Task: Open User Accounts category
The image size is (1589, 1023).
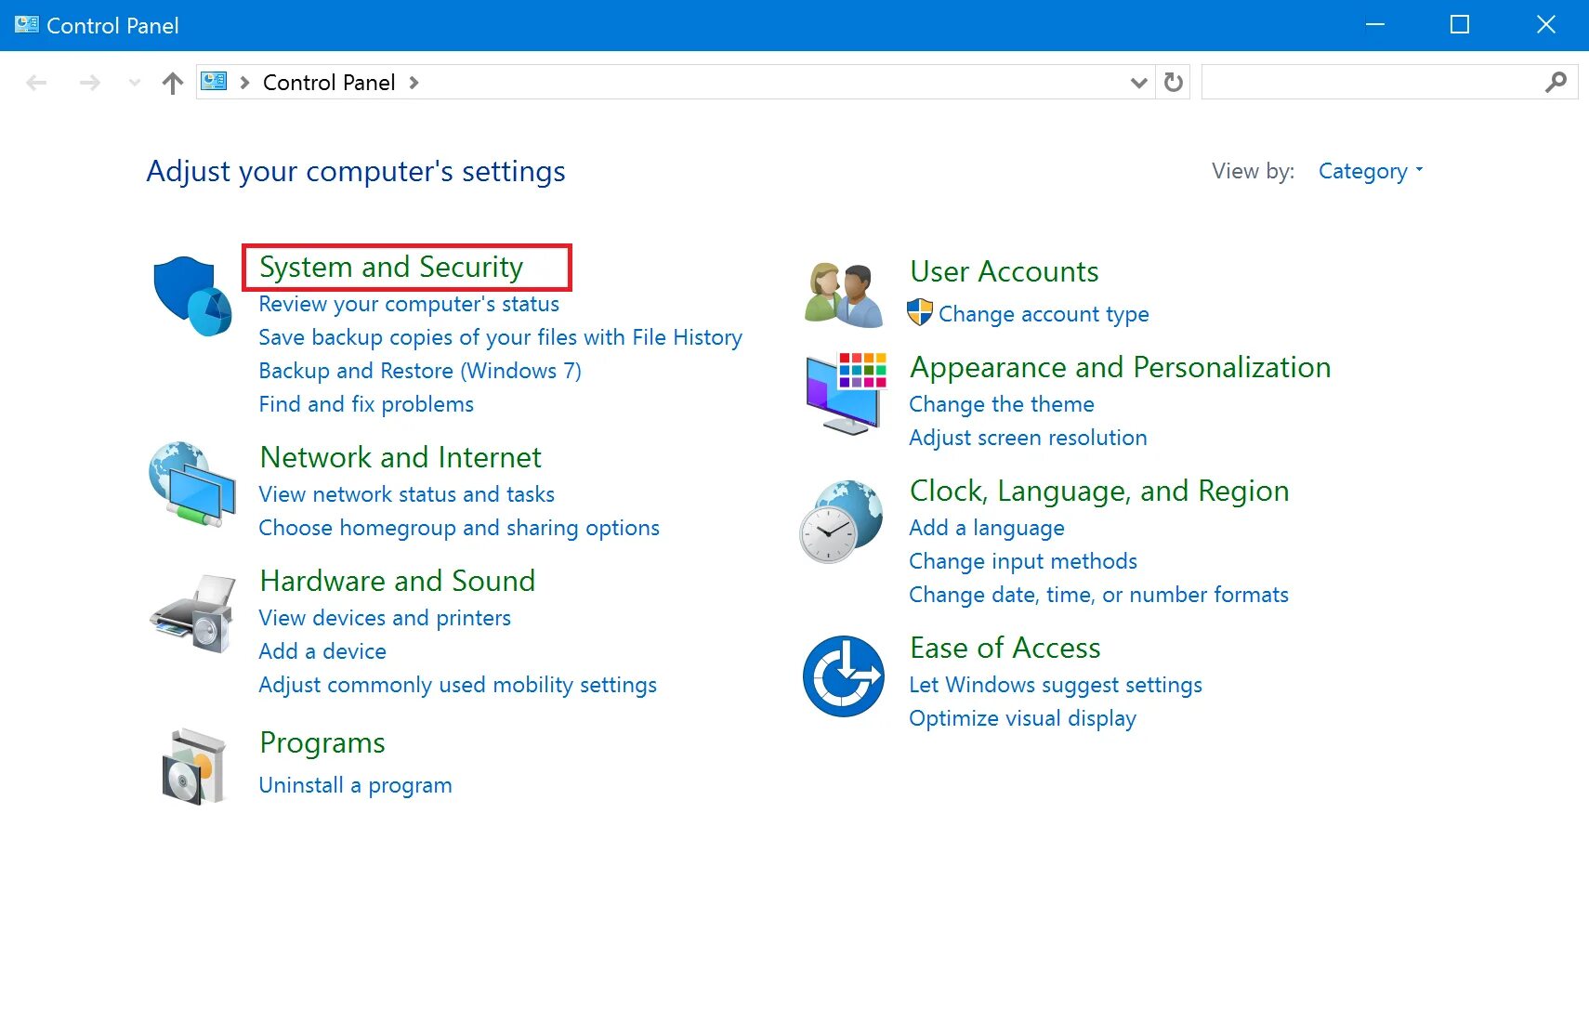Action: tap(1005, 271)
